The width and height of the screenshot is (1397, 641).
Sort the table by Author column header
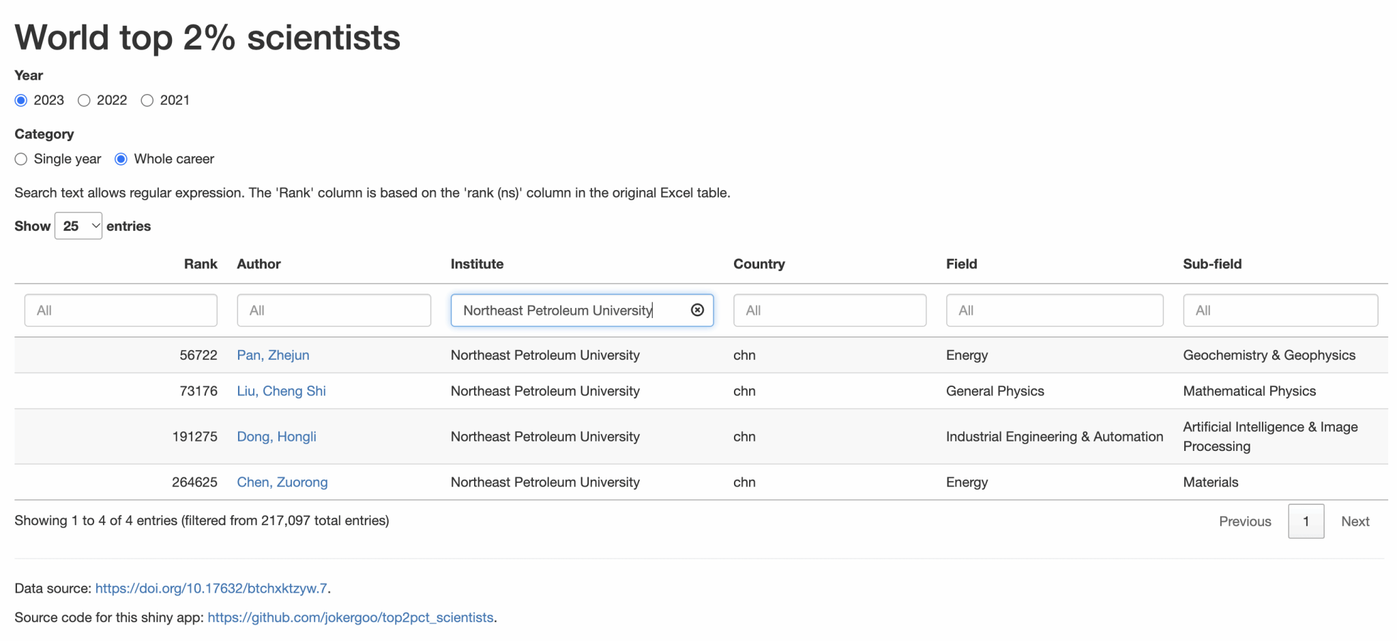coord(259,264)
